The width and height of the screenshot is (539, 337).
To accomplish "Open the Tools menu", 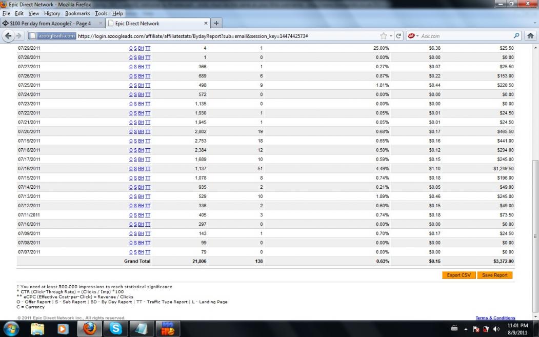I will pyautogui.click(x=101, y=13).
